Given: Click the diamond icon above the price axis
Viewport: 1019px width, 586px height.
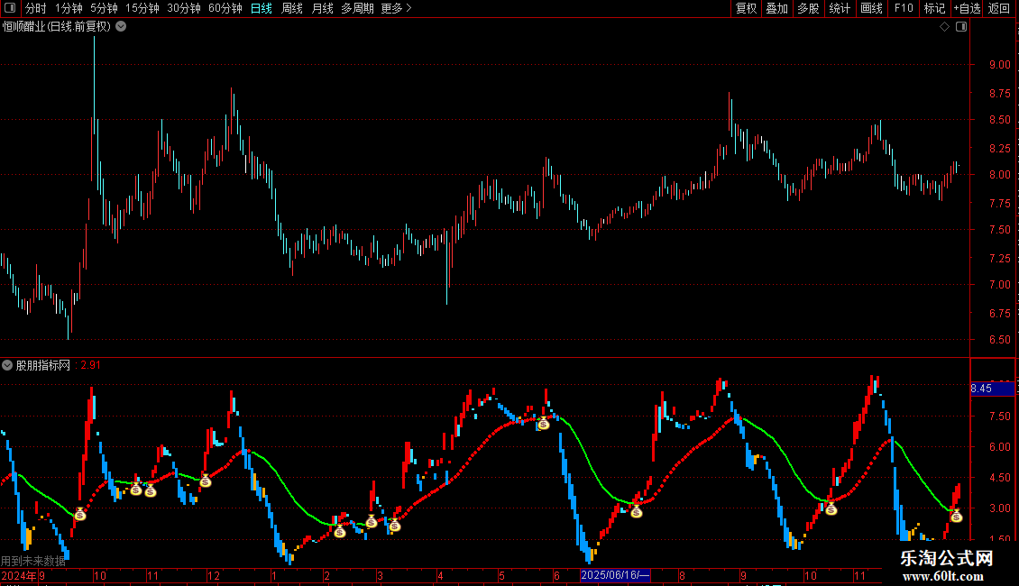Looking at the screenshot, I should tap(944, 27).
